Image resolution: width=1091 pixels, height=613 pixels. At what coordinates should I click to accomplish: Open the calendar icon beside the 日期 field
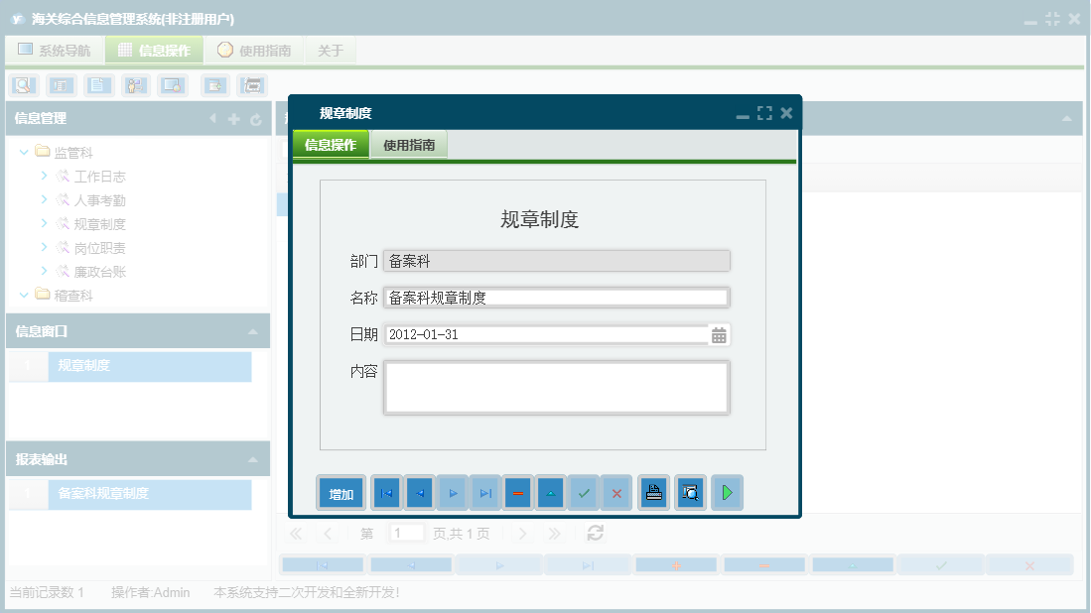click(x=718, y=334)
